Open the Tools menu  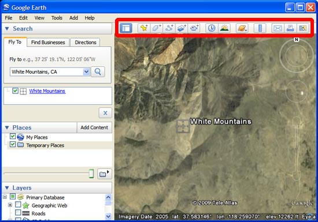click(x=57, y=18)
